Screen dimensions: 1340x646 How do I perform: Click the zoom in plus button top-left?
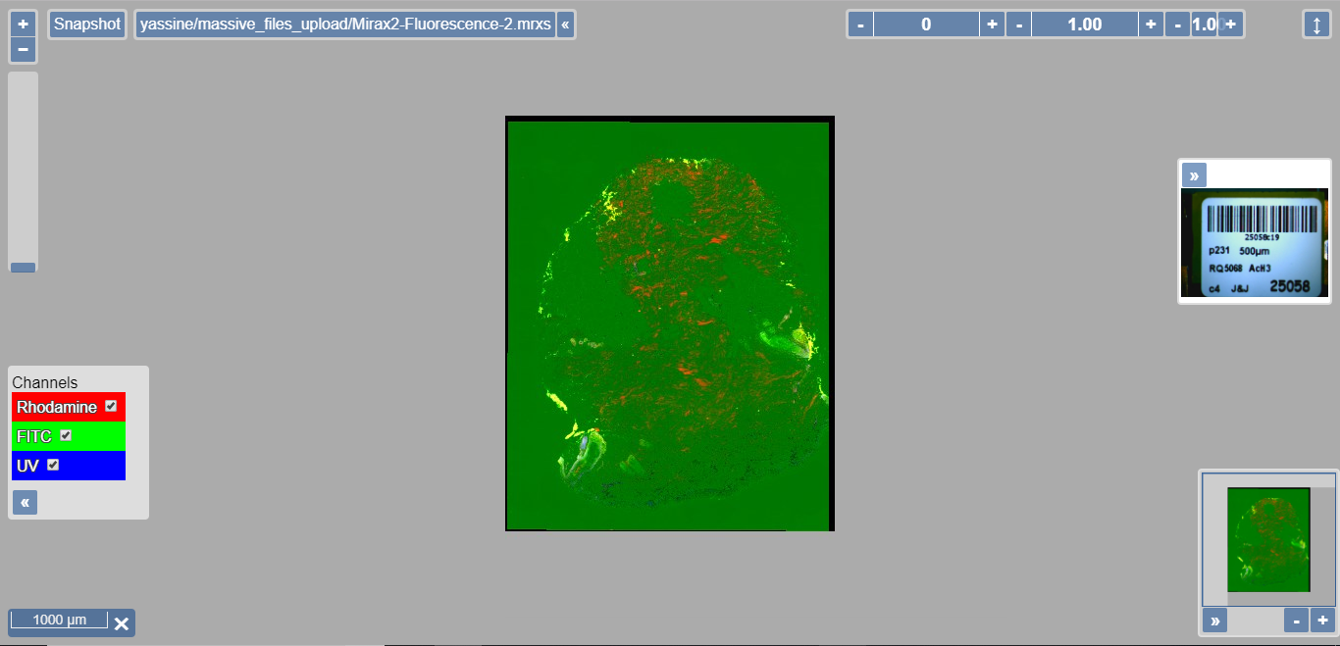point(23,24)
